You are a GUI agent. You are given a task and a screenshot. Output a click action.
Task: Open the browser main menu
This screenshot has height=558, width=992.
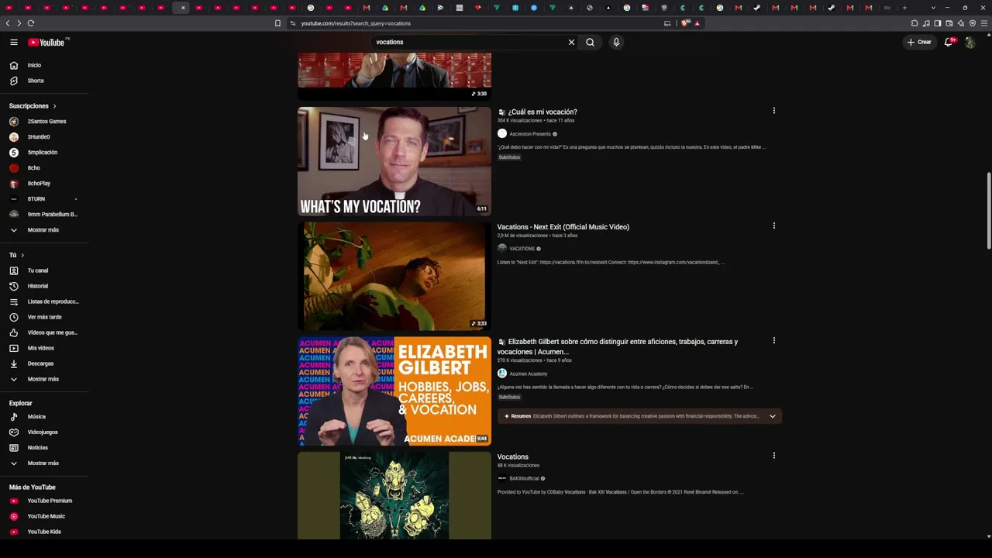pyautogui.click(x=984, y=23)
